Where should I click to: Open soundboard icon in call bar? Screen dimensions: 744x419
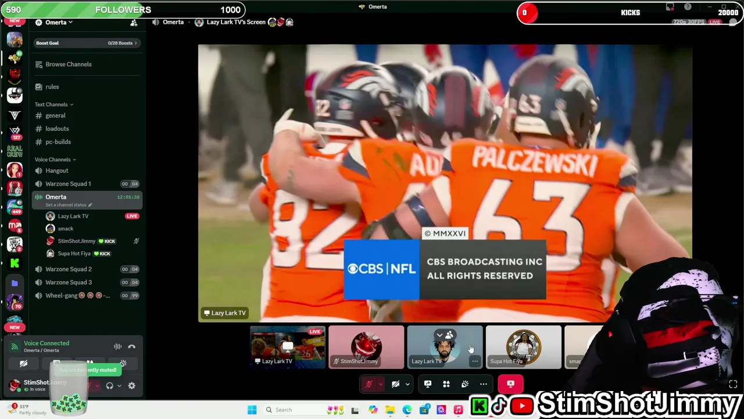[x=465, y=384]
